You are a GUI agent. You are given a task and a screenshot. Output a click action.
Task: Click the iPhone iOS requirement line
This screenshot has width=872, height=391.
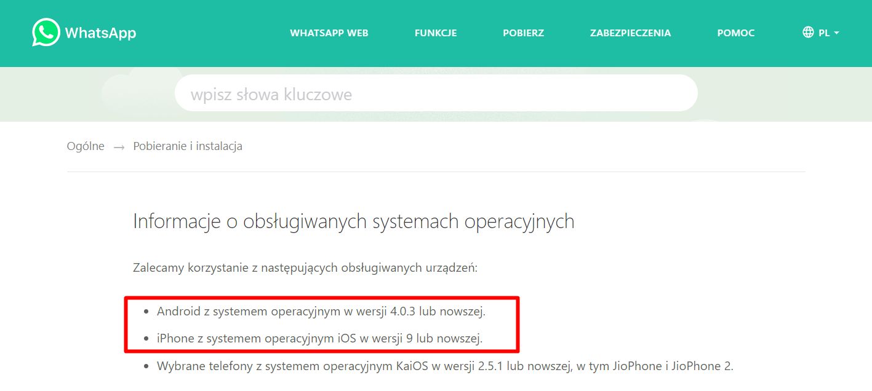pyautogui.click(x=319, y=338)
